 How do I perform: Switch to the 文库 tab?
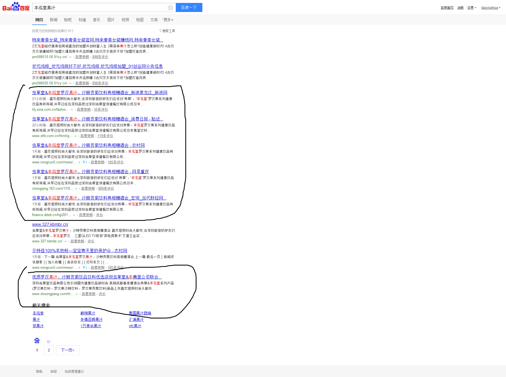tap(154, 20)
